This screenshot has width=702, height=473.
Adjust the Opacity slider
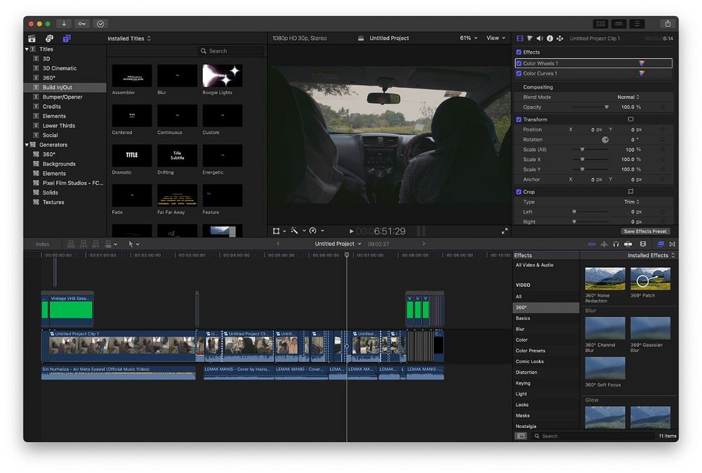[607, 107]
